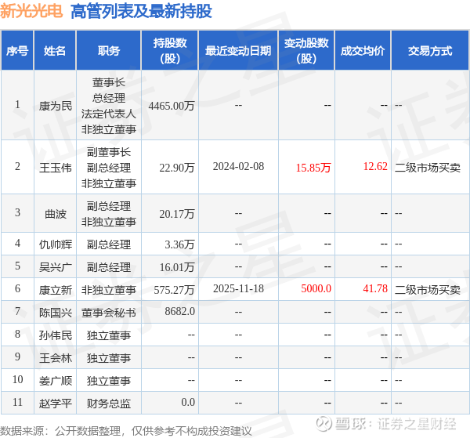The width and height of the screenshot is (470, 438).
Task: Click the holding value 4465.00万
Action: [172, 106]
